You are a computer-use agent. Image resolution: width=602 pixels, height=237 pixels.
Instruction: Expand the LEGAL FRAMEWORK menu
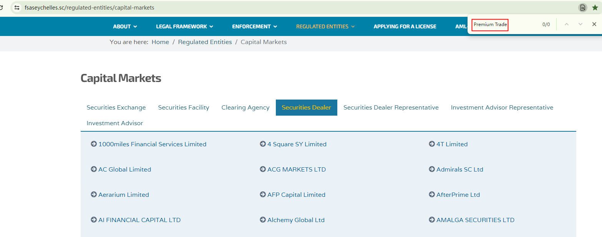pos(184,26)
